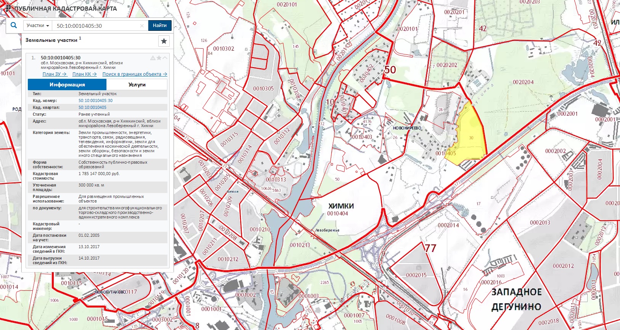
Task: Click the Публичная кадастровая карта logo icon
Action: tap(8, 8)
